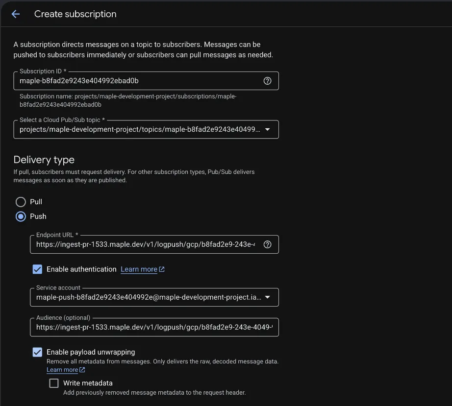Click 'Add previously removed message metadata' description
The image size is (452, 406).
tap(154, 393)
